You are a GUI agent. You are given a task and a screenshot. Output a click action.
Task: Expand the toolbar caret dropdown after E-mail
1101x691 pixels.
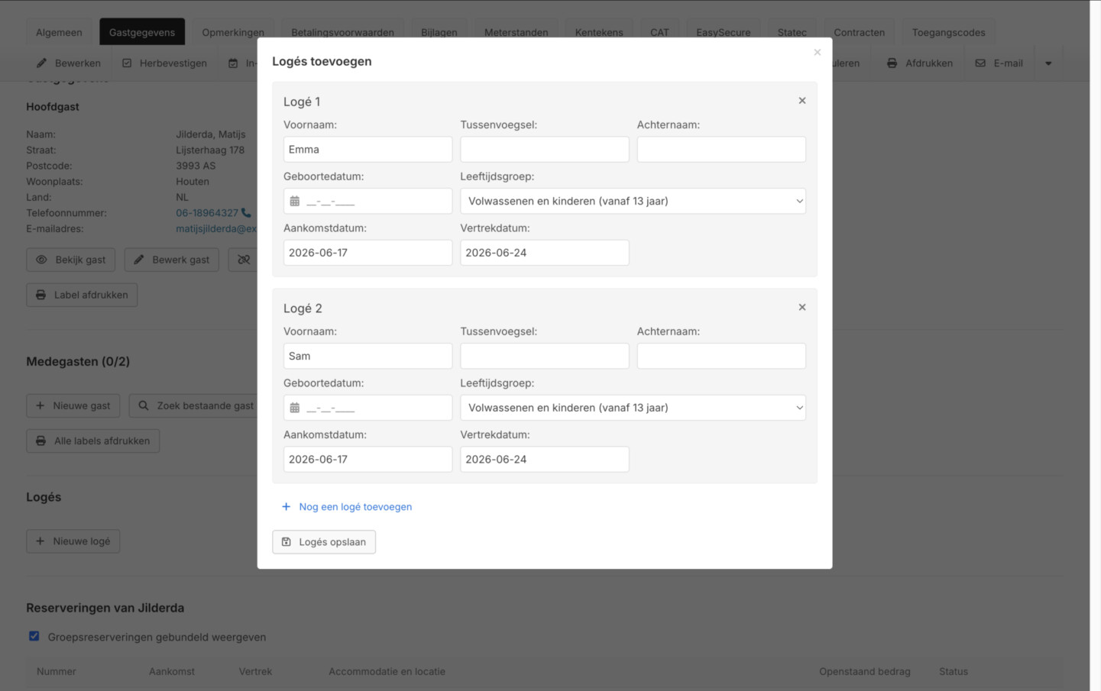coord(1048,63)
